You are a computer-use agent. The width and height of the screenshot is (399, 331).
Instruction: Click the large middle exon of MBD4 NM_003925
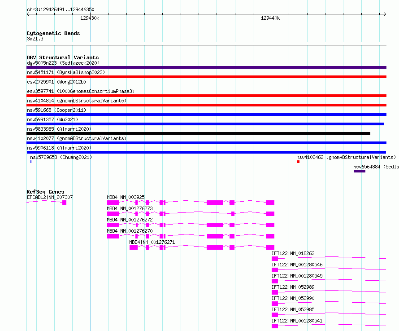click(x=215, y=203)
